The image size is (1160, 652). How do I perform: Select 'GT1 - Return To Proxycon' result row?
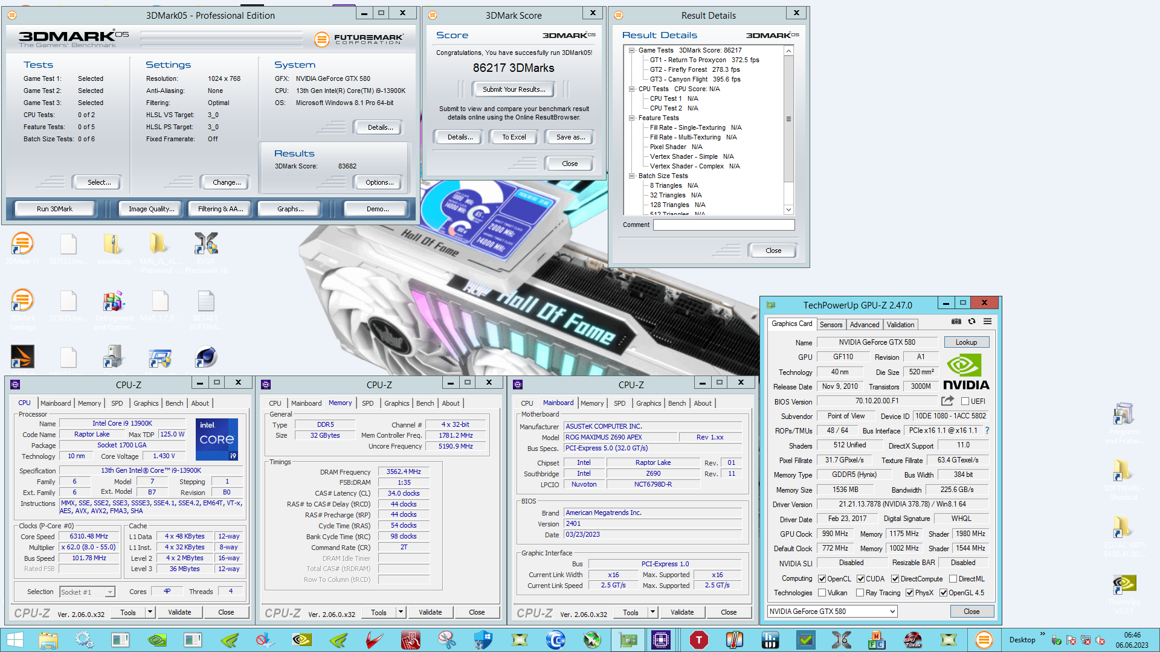click(704, 60)
